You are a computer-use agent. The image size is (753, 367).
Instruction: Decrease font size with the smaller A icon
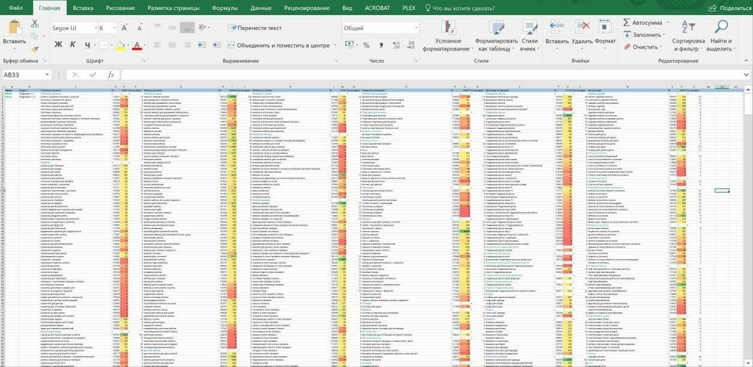coord(139,28)
